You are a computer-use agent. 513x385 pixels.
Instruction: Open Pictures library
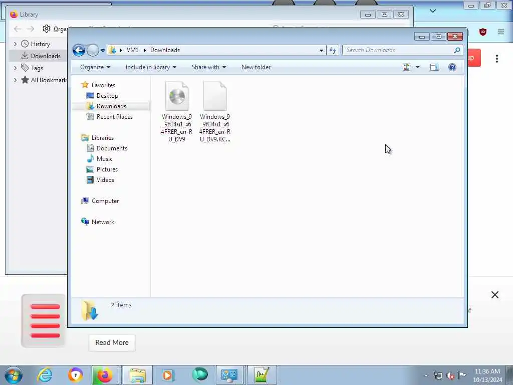click(107, 169)
